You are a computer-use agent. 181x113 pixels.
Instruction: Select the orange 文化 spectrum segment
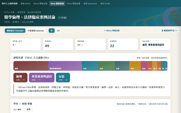tap(150, 66)
